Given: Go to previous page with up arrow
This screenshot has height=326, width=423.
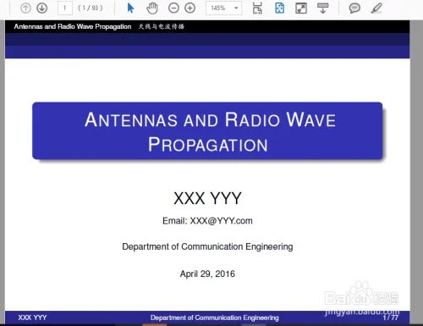Looking at the screenshot, I should tap(25, 8).
